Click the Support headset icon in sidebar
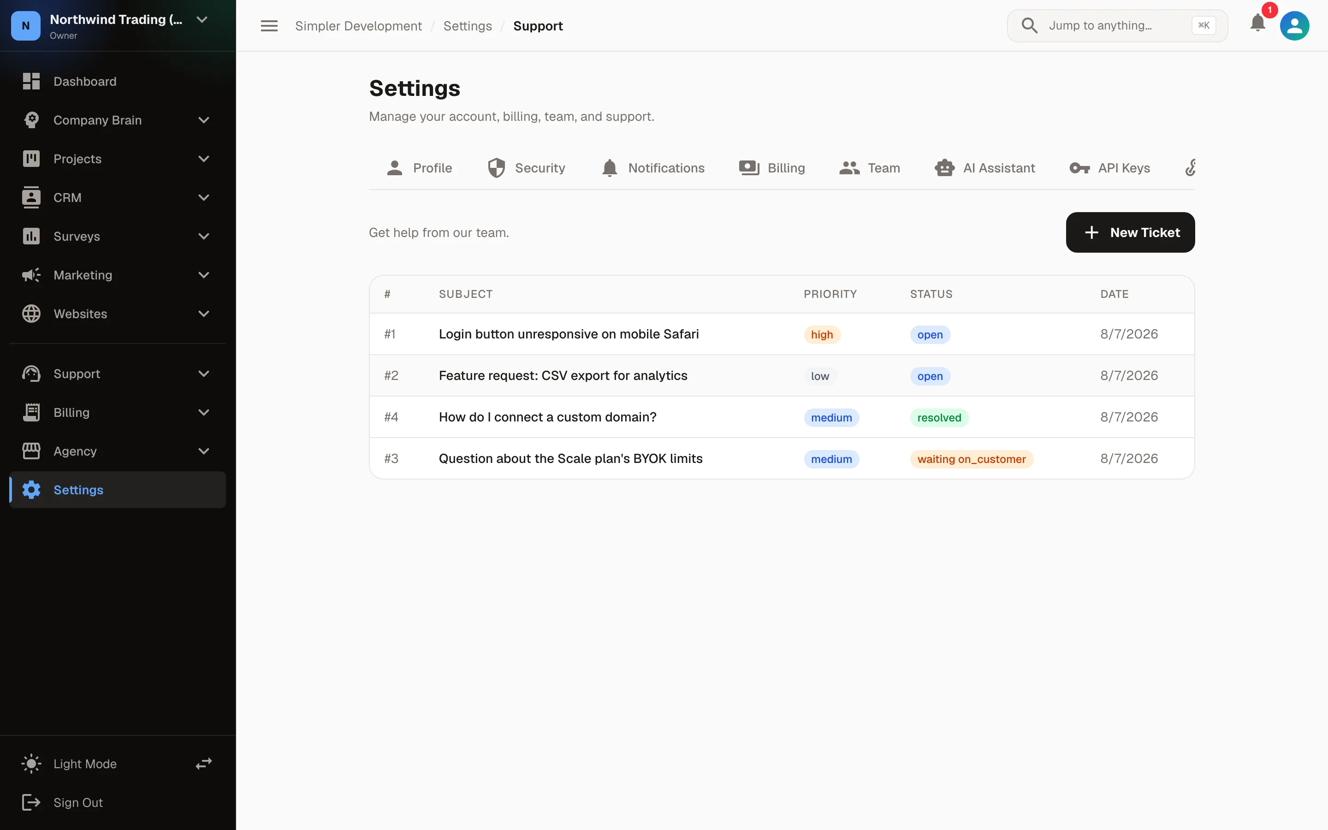The image size is (1328, 830). tap(31, 373)
